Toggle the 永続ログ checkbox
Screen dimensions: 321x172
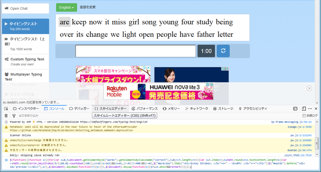click(304, 115)
